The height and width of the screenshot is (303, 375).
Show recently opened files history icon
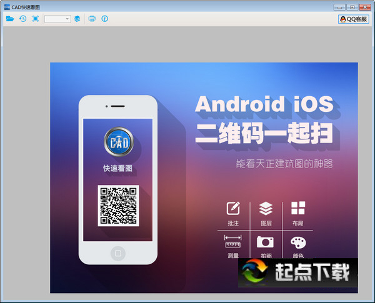(x=22, y=19)
